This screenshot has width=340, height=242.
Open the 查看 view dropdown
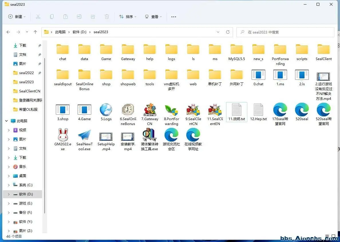click(153, 17)
